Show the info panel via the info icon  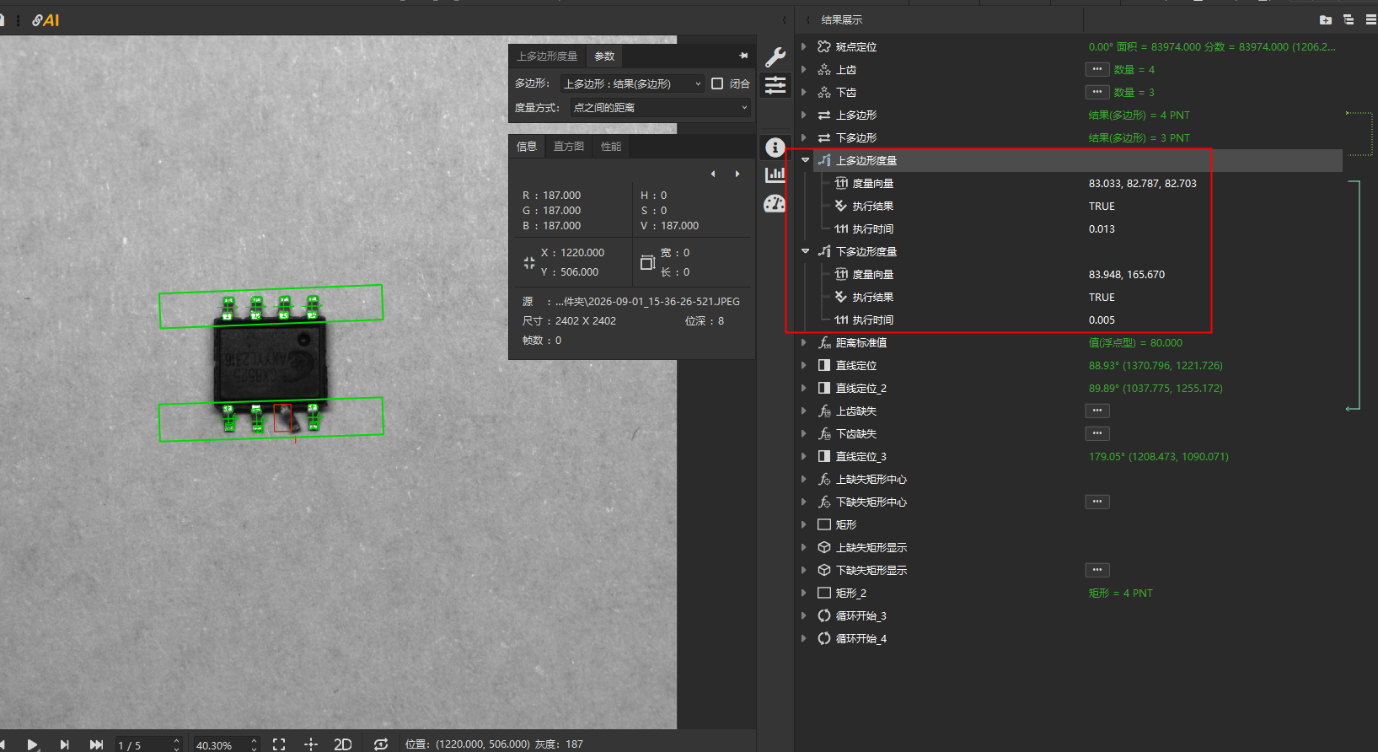click(x=775, y=148)
